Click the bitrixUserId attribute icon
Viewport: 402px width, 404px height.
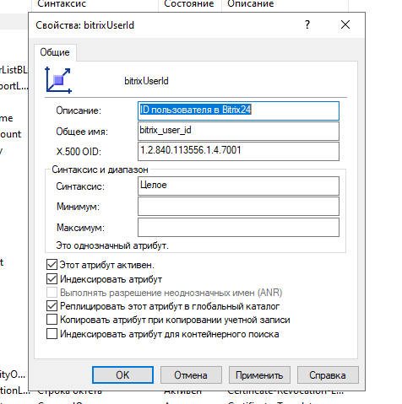click(x=58, y=80)
